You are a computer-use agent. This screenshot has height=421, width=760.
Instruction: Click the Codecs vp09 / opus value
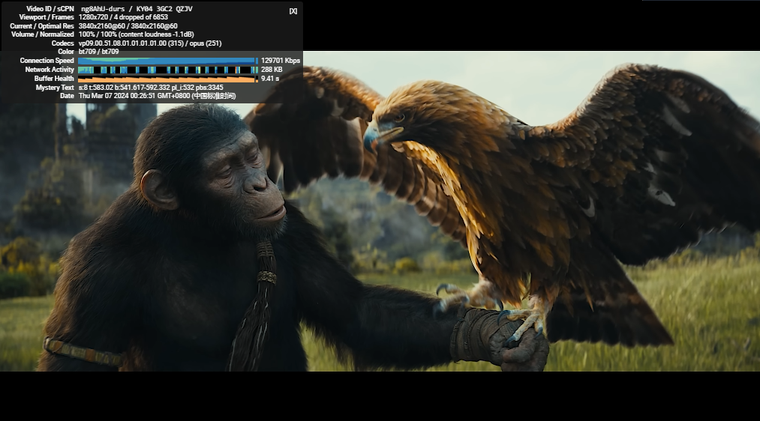149,43
